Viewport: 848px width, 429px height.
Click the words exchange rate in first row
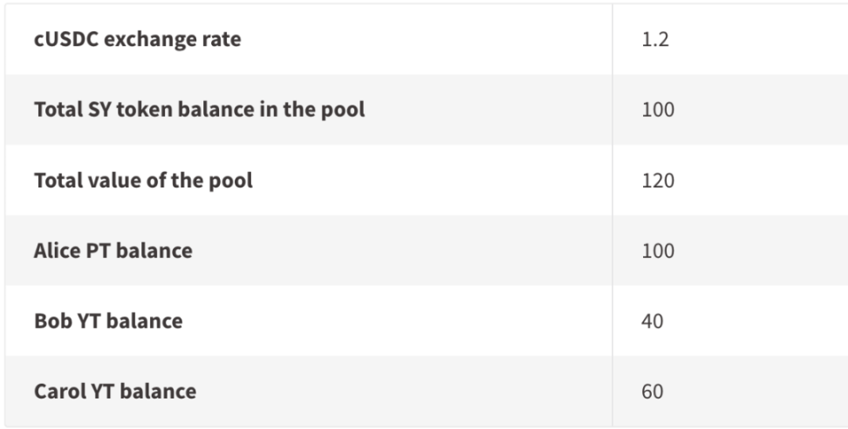[x=173, y=39]
